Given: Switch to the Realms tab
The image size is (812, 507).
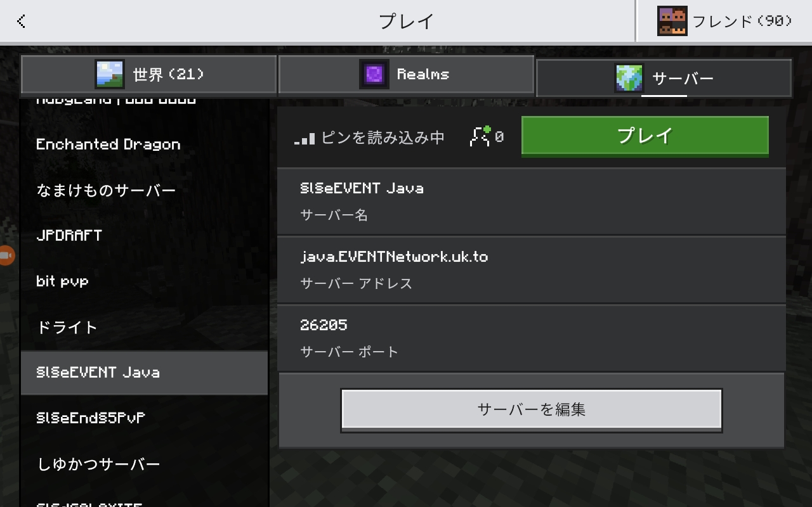Looking at the screenshot, I should tap(406, 74).
